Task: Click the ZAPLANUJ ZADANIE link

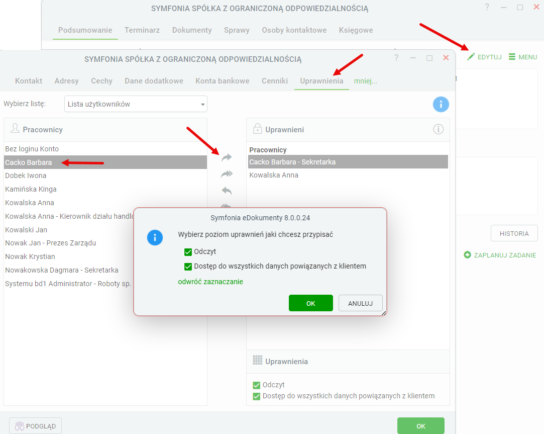Action: 505,255
